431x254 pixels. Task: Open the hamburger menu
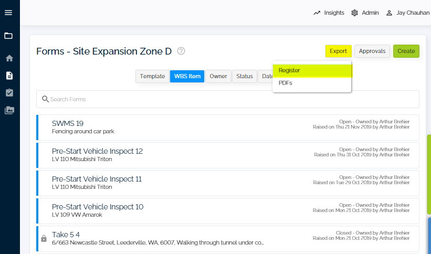pyautogui.click(x=8, y=13)
